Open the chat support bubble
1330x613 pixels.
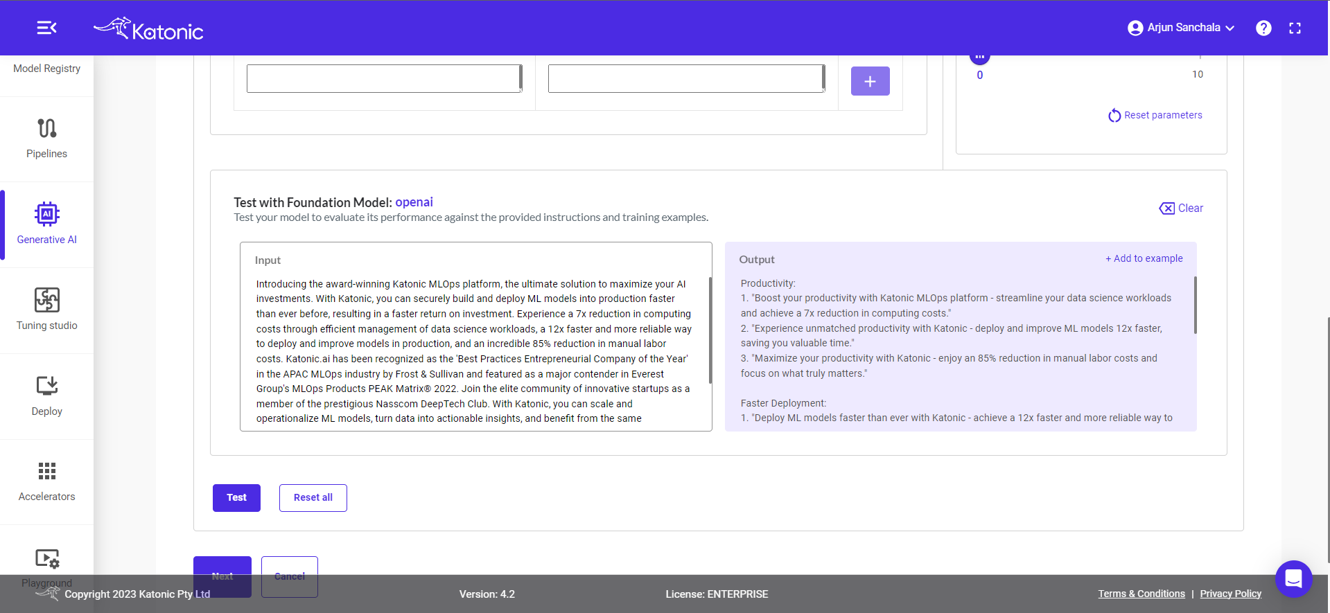pos(1293,578)
